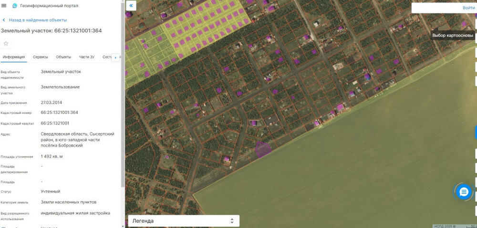Collapse the side panel with the double-chevron button
This screenshot has height=228, width=477.
coord(131,5)
